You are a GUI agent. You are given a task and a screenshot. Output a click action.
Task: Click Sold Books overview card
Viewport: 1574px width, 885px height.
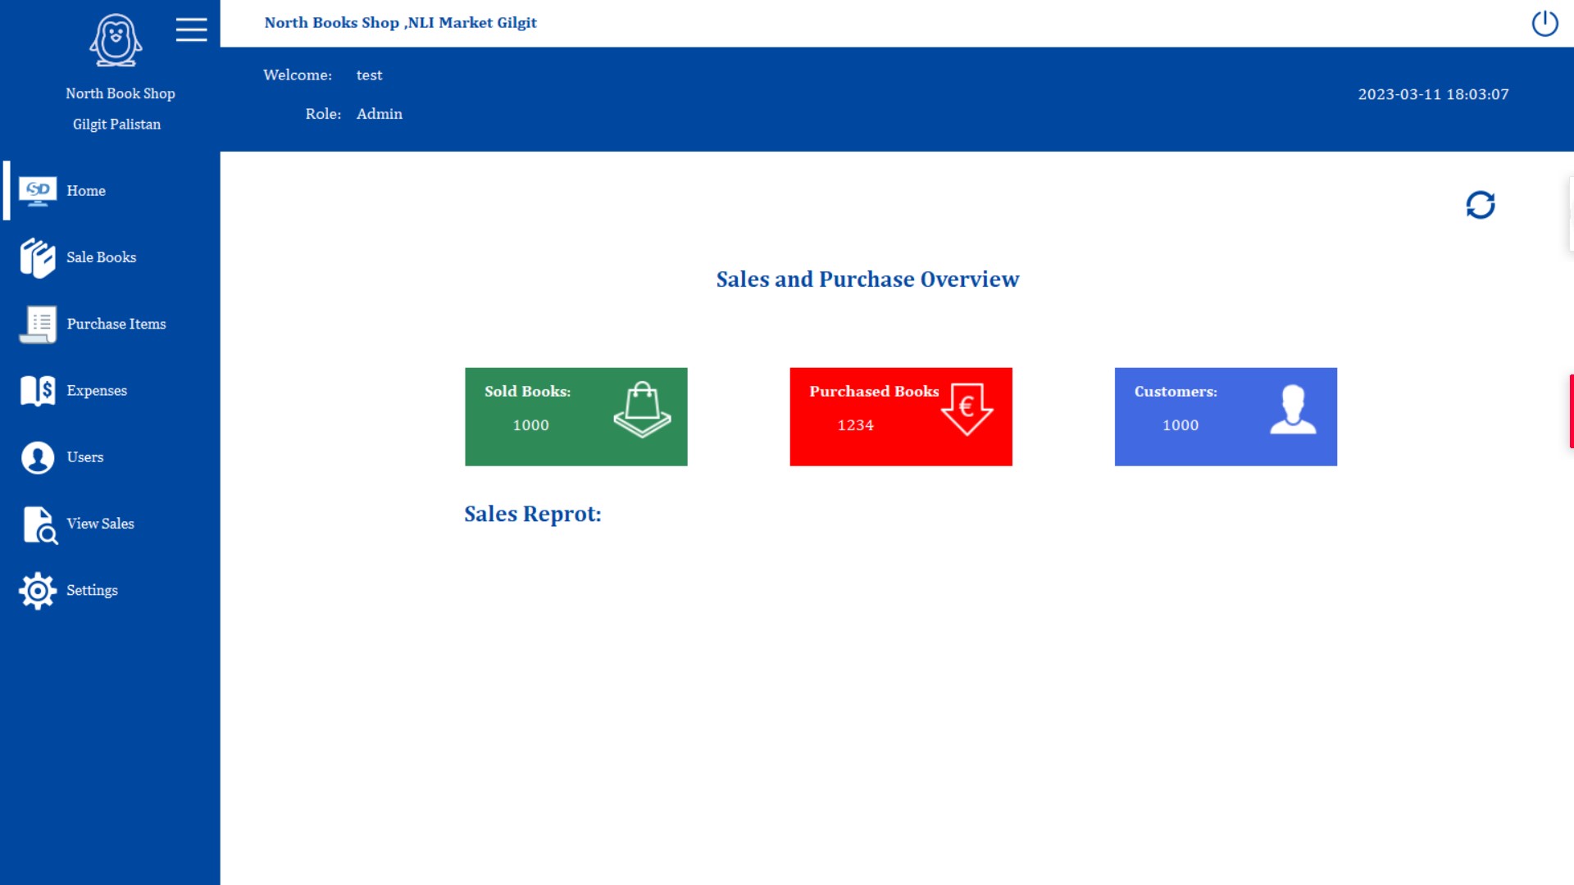tap(575, 416)
